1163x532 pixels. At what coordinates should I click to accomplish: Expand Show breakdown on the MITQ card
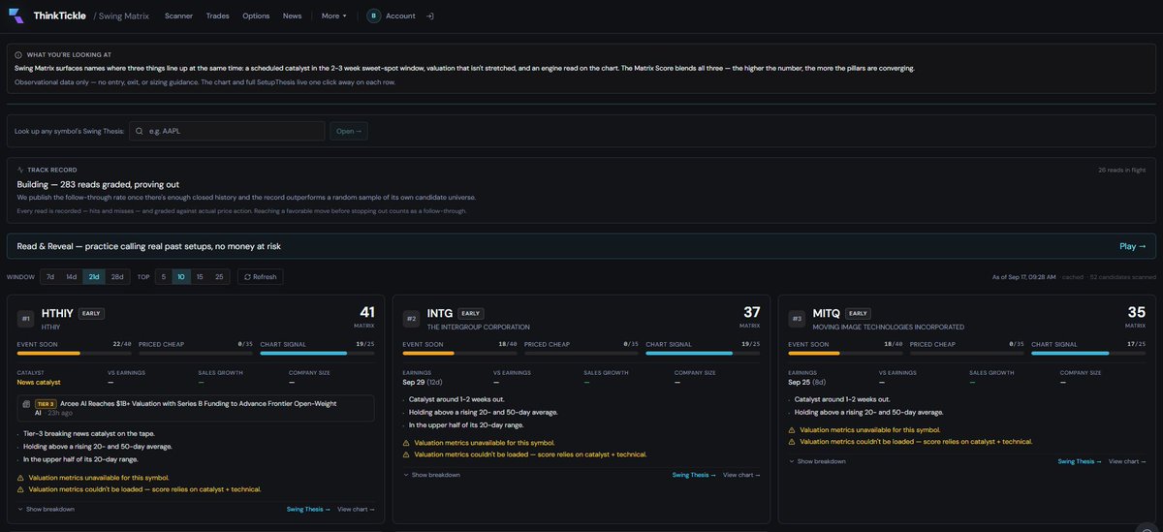tap(817, 461)
